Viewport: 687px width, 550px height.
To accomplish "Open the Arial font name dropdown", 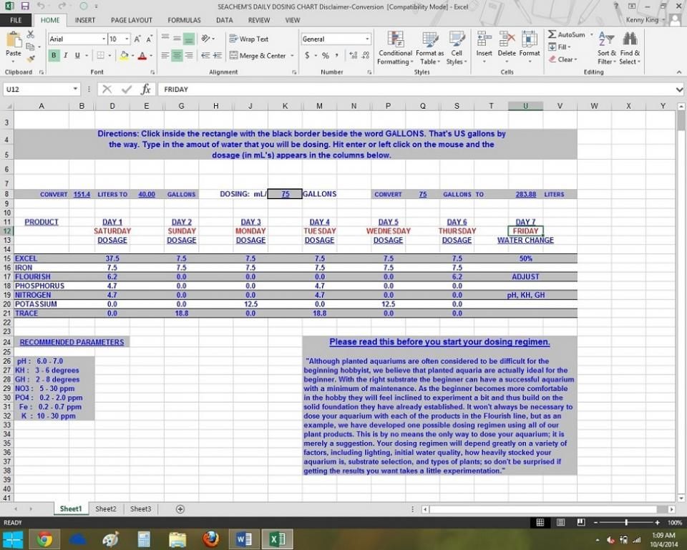I will (x=104, y=39).
